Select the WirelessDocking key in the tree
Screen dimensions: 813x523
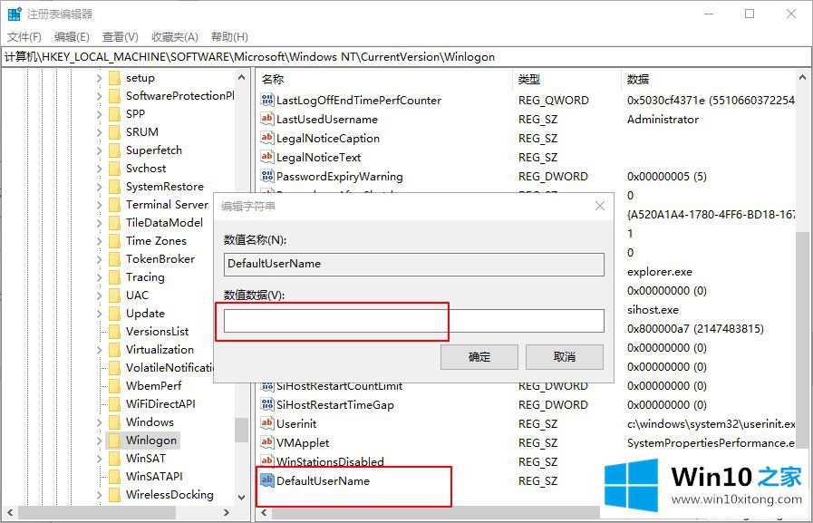click(169, 495)
